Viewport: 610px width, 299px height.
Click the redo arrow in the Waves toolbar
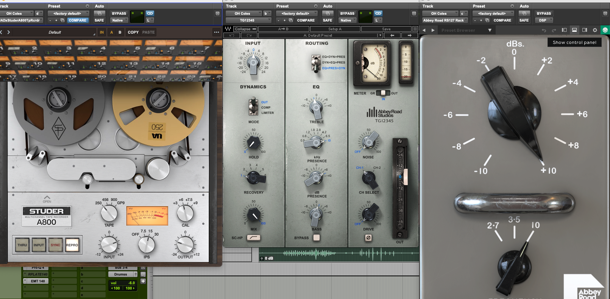point(249,35)
